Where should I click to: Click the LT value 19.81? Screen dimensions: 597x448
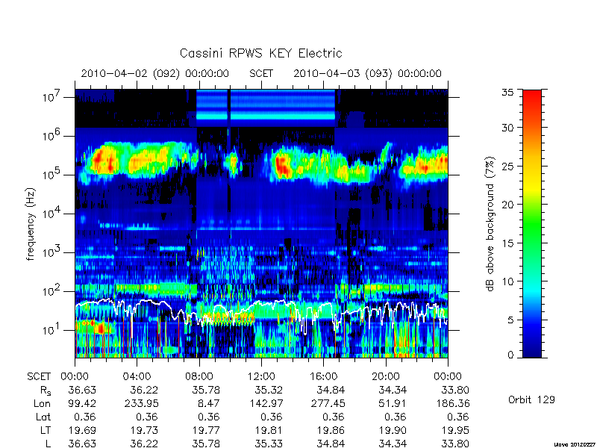point(269,430)
